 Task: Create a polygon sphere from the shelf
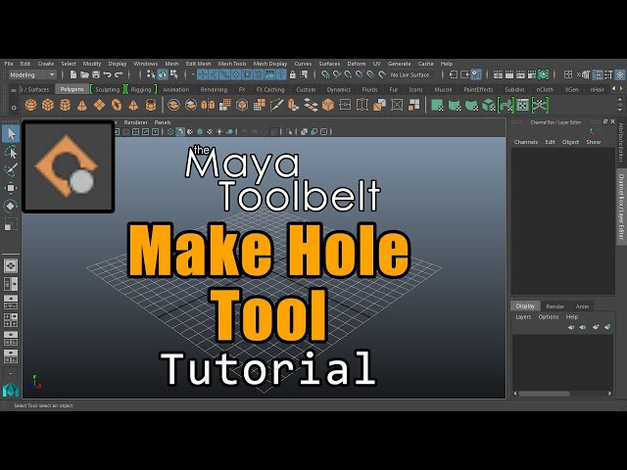tap(30, 105)
